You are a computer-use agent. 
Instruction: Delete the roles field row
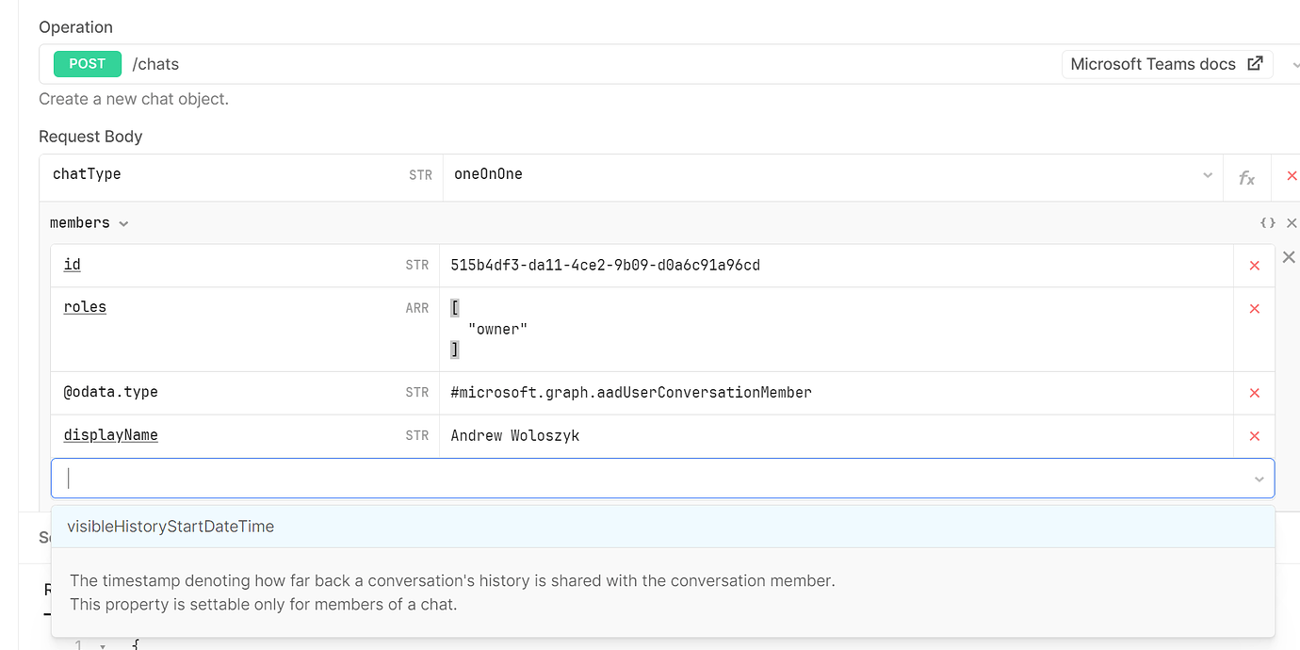[1254, 308]
